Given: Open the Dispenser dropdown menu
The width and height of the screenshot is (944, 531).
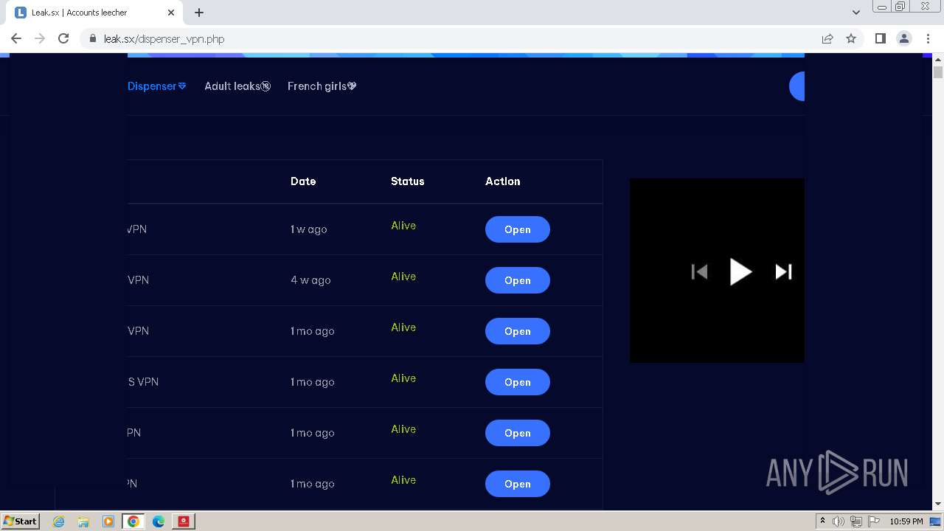Looking at the screenshot, I should (x=156, y=86).
